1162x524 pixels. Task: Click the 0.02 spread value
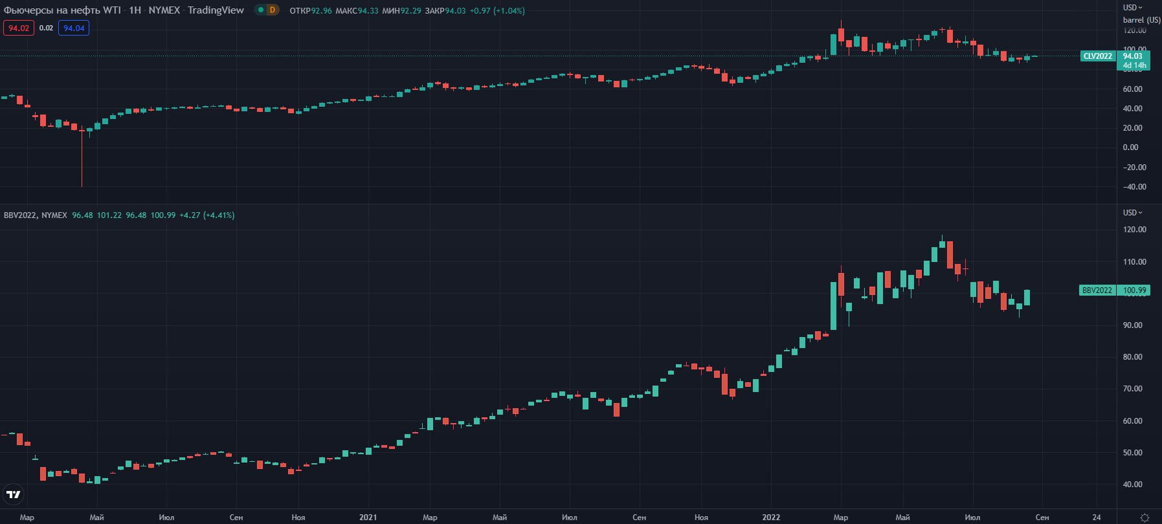tap(46, 28)
